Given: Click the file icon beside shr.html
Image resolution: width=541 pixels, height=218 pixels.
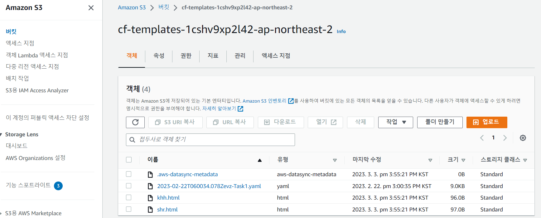Looking at the screenshot, I should coord(150,210).
